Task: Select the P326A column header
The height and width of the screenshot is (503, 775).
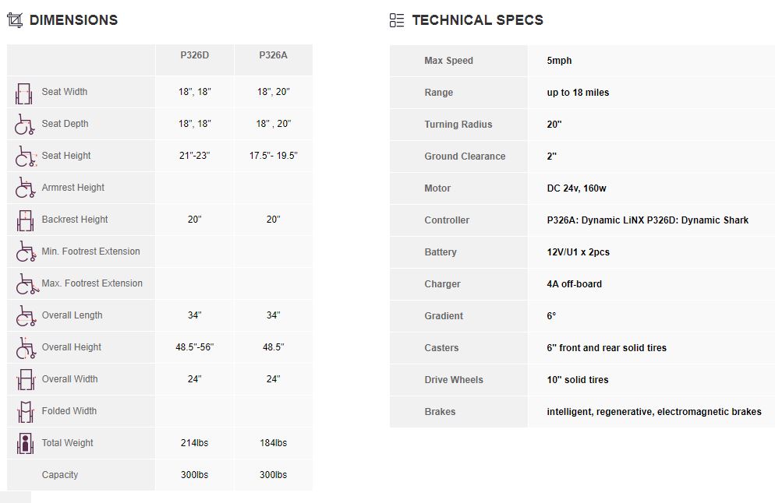Action: pyautogui.click(x=273, y=55)
